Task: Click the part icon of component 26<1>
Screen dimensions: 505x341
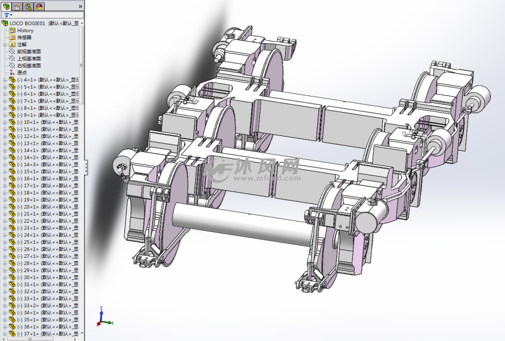Action: point(12,249)
